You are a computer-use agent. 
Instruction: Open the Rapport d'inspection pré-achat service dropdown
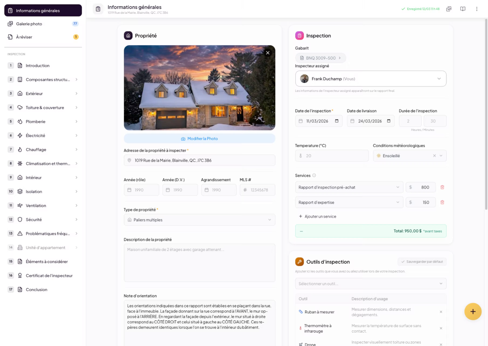349,187
